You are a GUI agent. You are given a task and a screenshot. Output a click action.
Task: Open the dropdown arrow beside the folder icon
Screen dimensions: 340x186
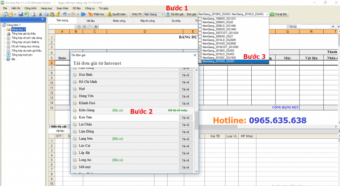(x=15, y=14)
